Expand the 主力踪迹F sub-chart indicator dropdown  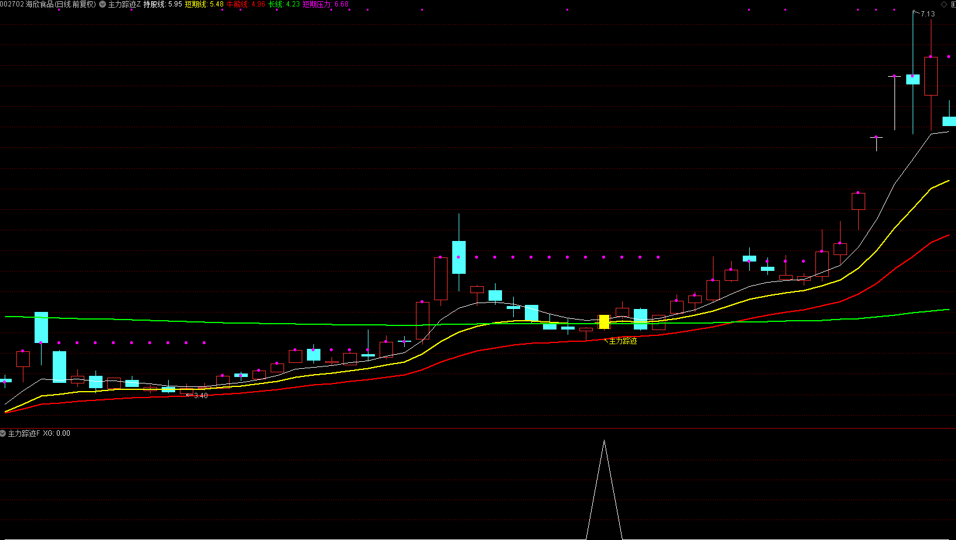click(3, 433)
